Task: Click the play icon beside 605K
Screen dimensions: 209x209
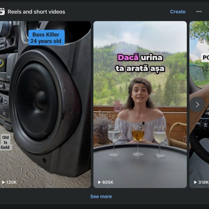Action: point(99,182)
